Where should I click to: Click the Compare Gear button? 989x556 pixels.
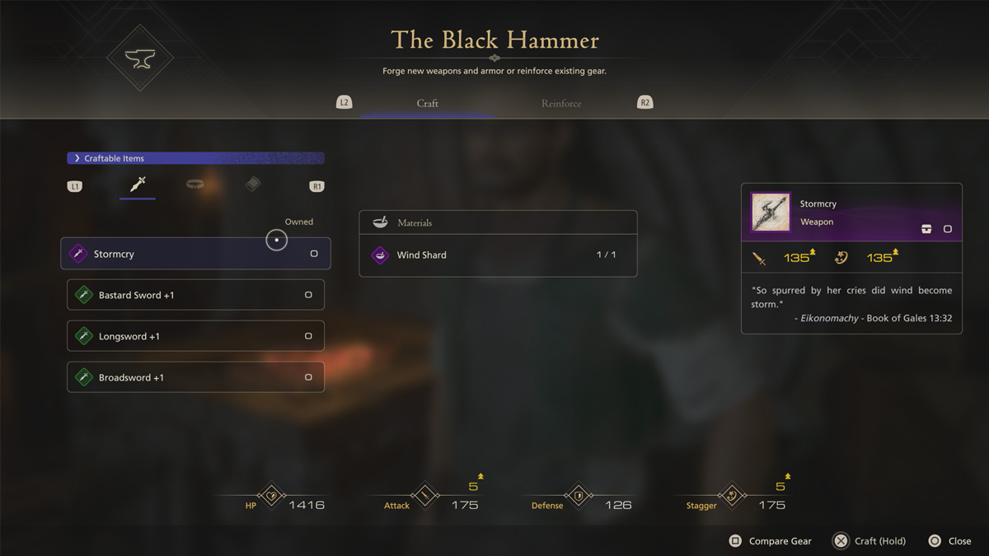coord(771,541)
